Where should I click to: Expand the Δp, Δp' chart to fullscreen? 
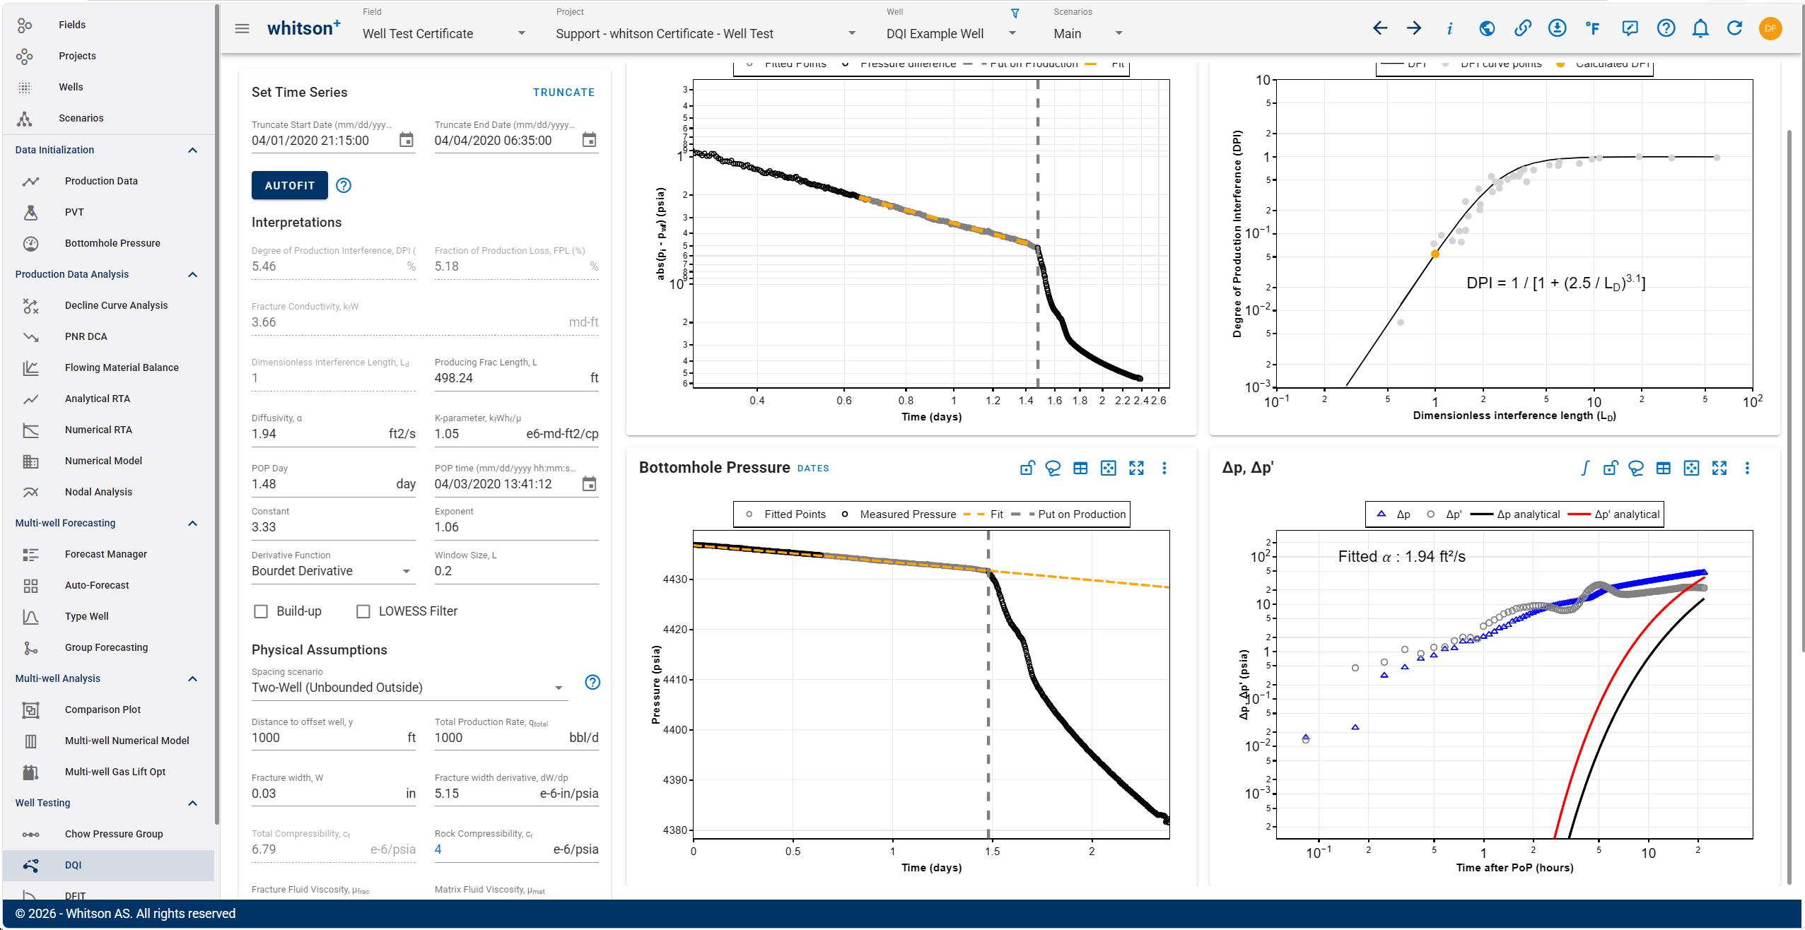[x=1719, y=468]
